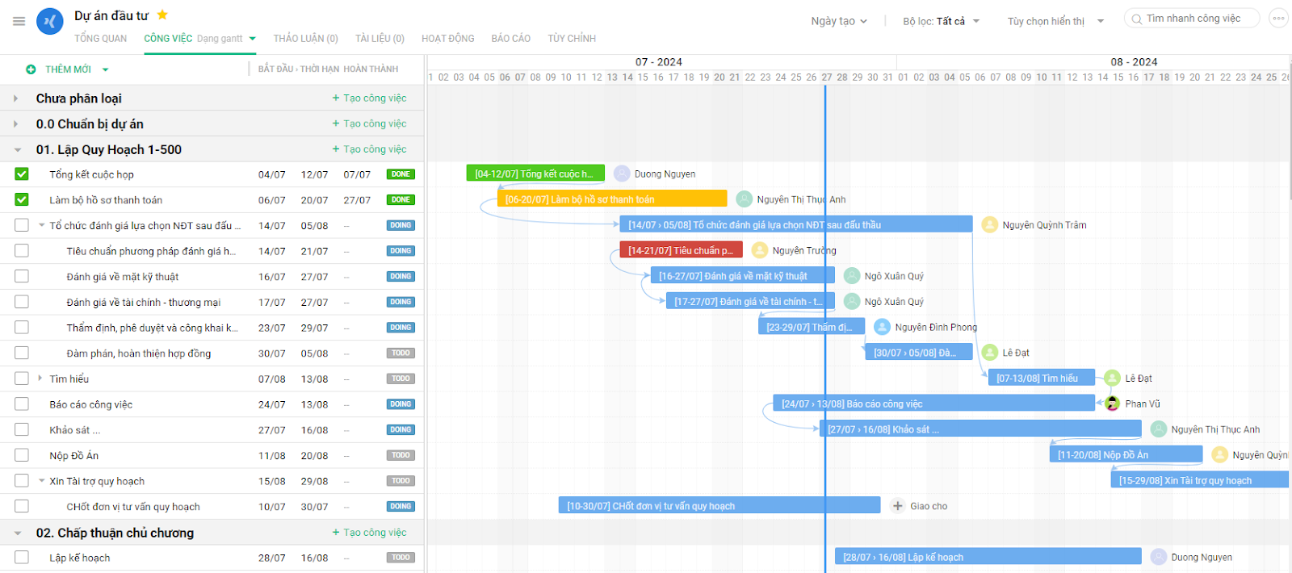Focus the Tìm nhanh công việc search field
This screenshot has height=573, width=1292.
1193,19
